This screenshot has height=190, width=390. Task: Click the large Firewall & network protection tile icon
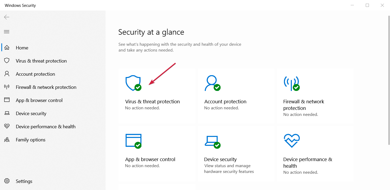[291, 83]
